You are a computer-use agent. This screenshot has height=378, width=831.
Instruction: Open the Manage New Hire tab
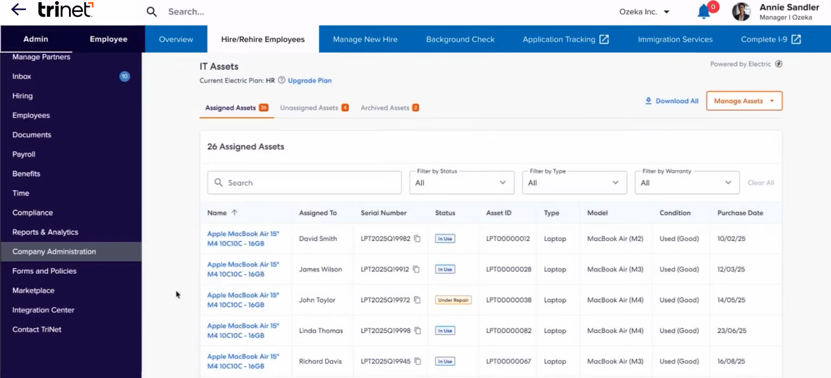tap(365, 39)
